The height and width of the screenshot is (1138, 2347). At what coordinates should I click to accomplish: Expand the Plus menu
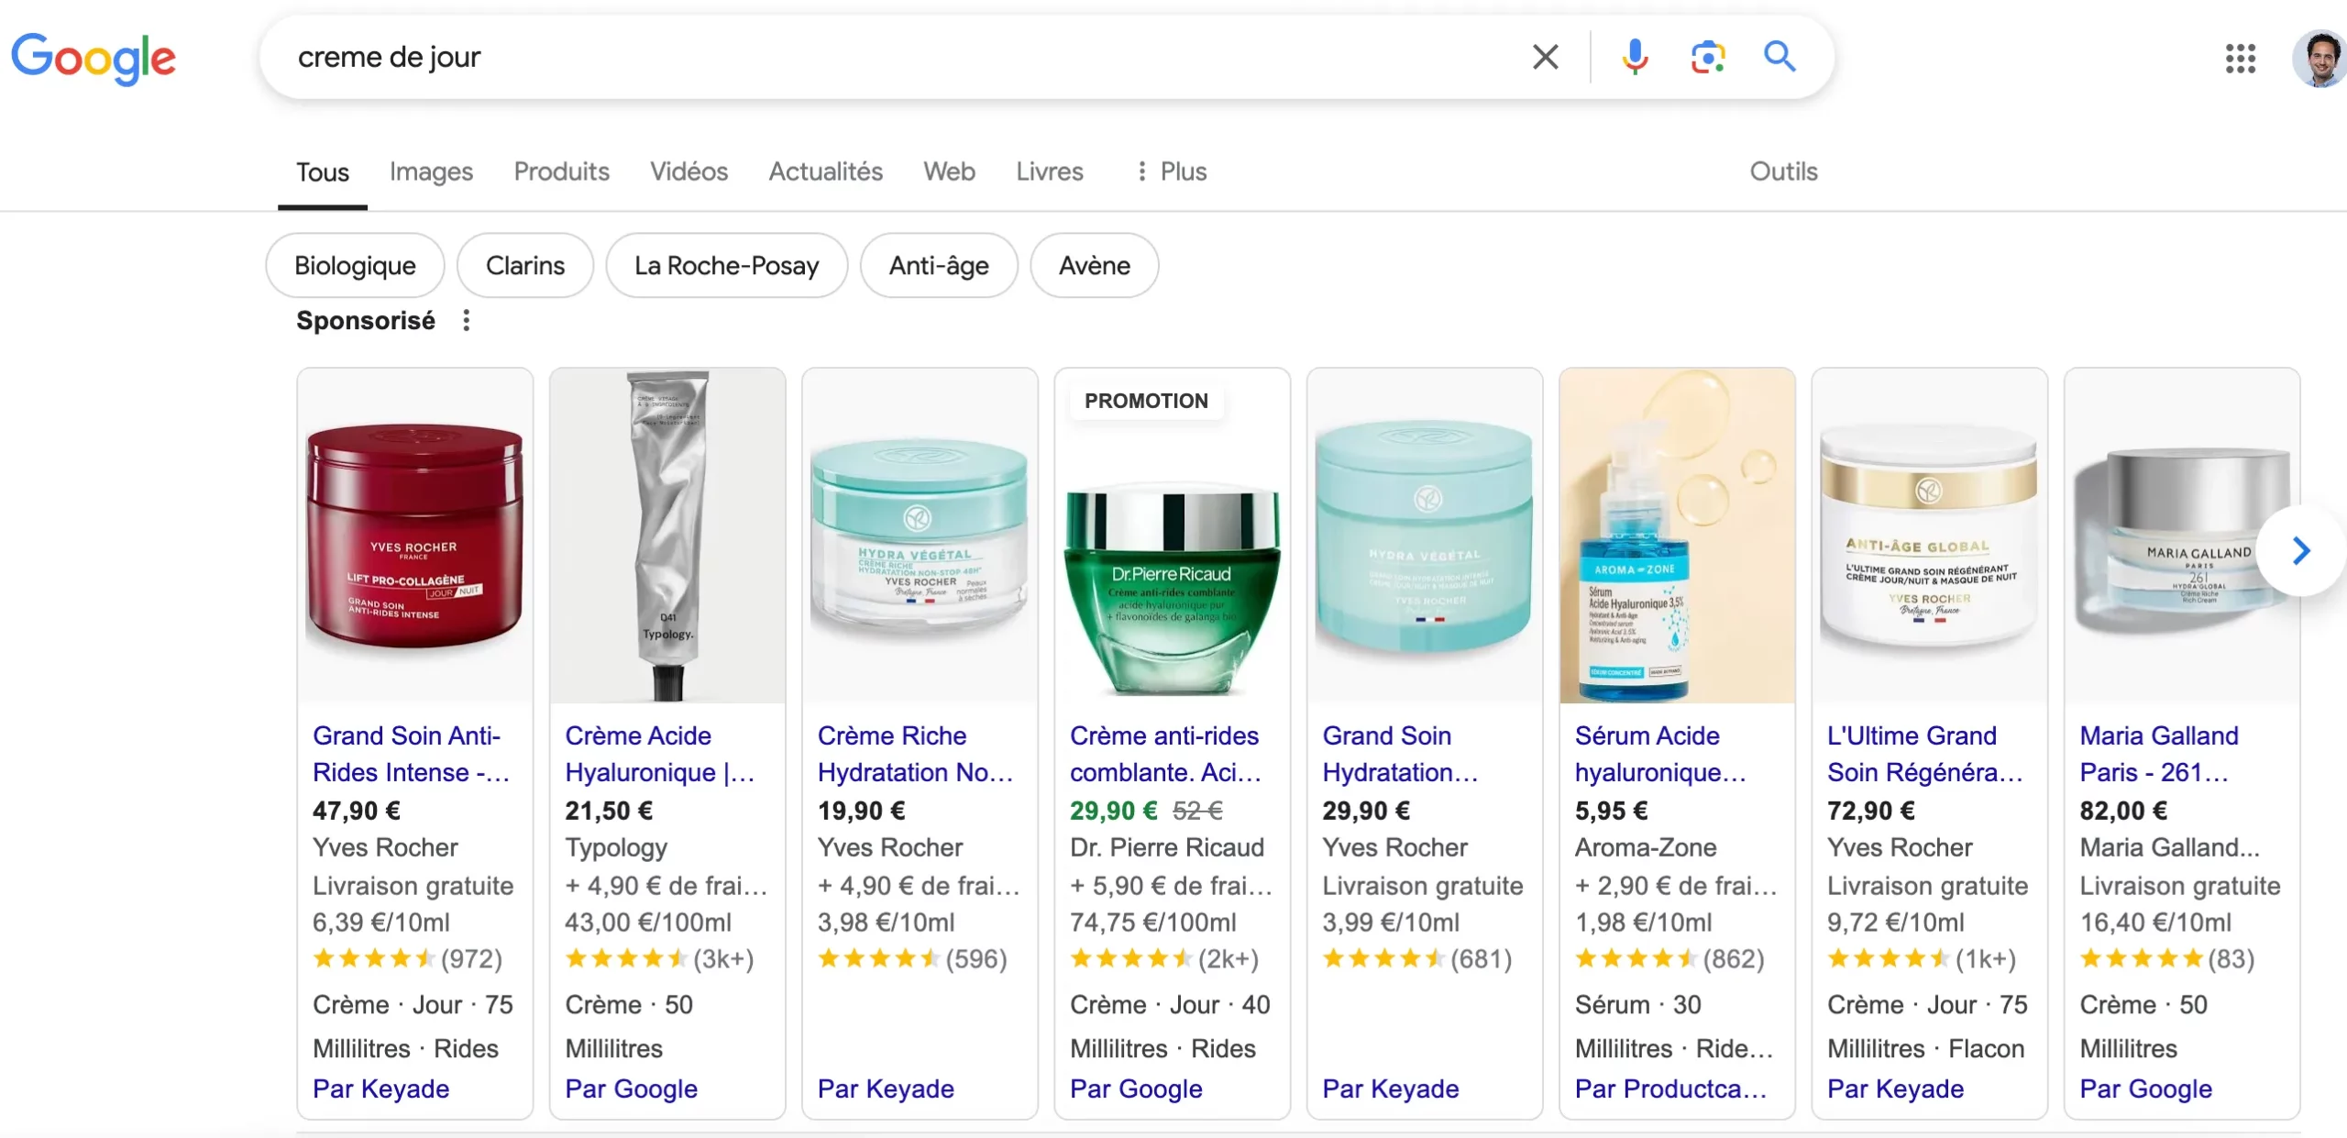click(x=1171, y=171)
